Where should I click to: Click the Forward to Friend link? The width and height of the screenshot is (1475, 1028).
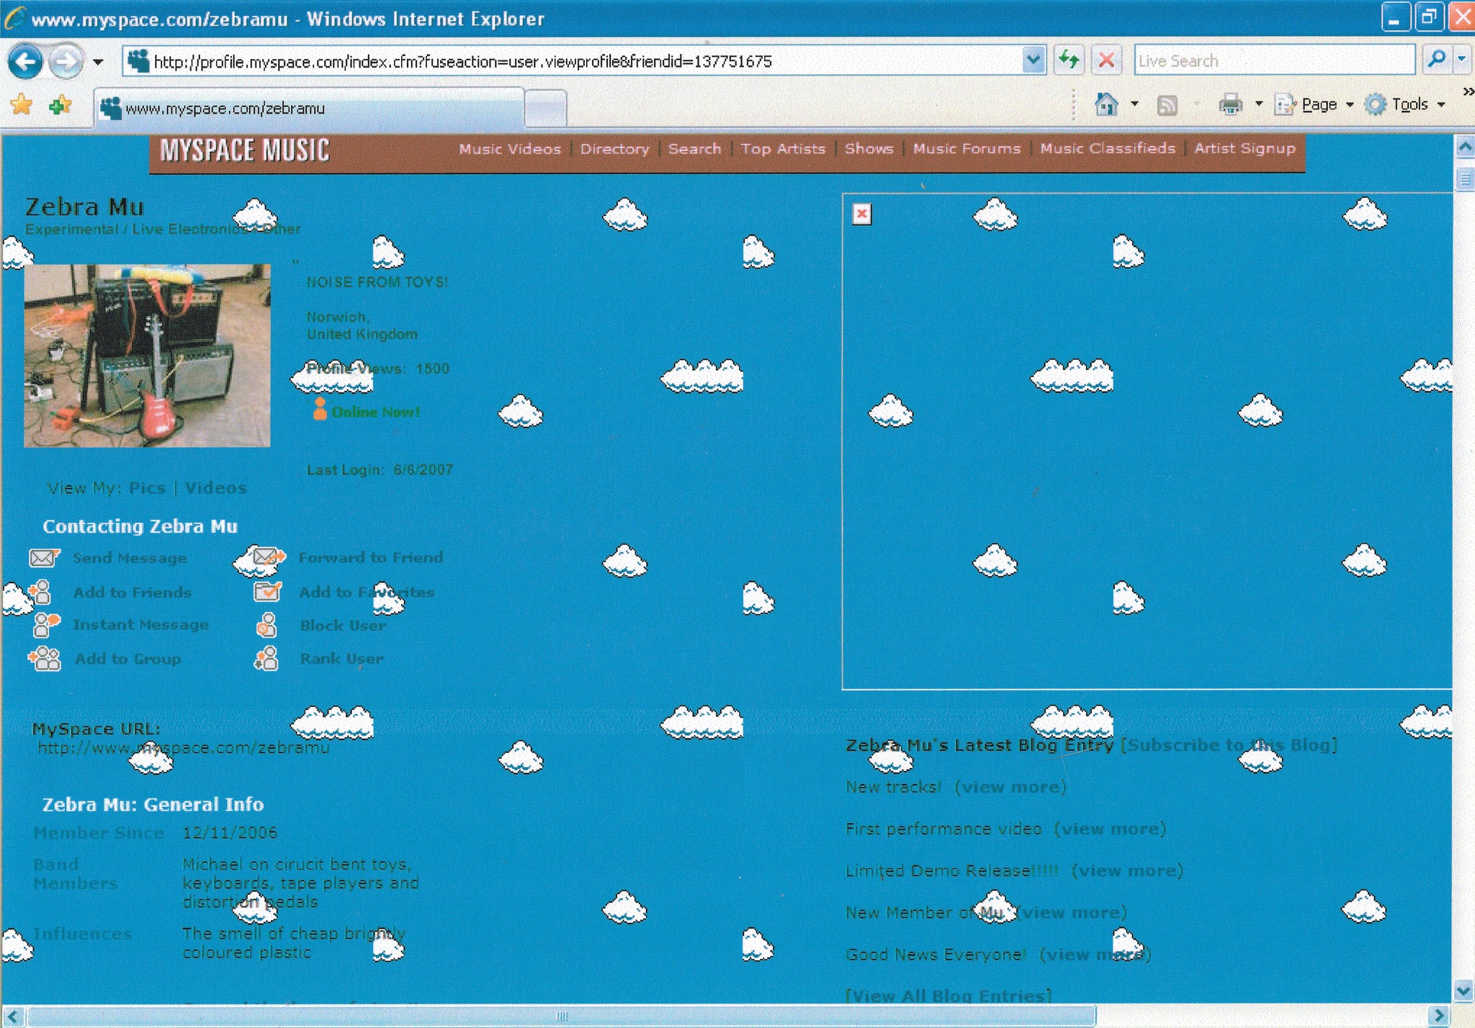click(x=371, y=557)
